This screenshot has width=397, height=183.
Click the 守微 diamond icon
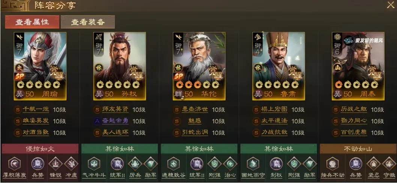click(389, 164)
